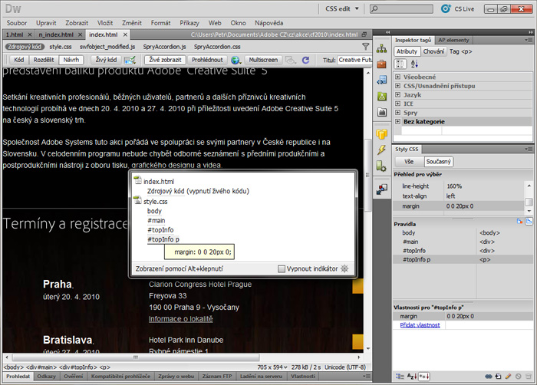
Task: Switch to Kód view
Action: tap(19, 60)
